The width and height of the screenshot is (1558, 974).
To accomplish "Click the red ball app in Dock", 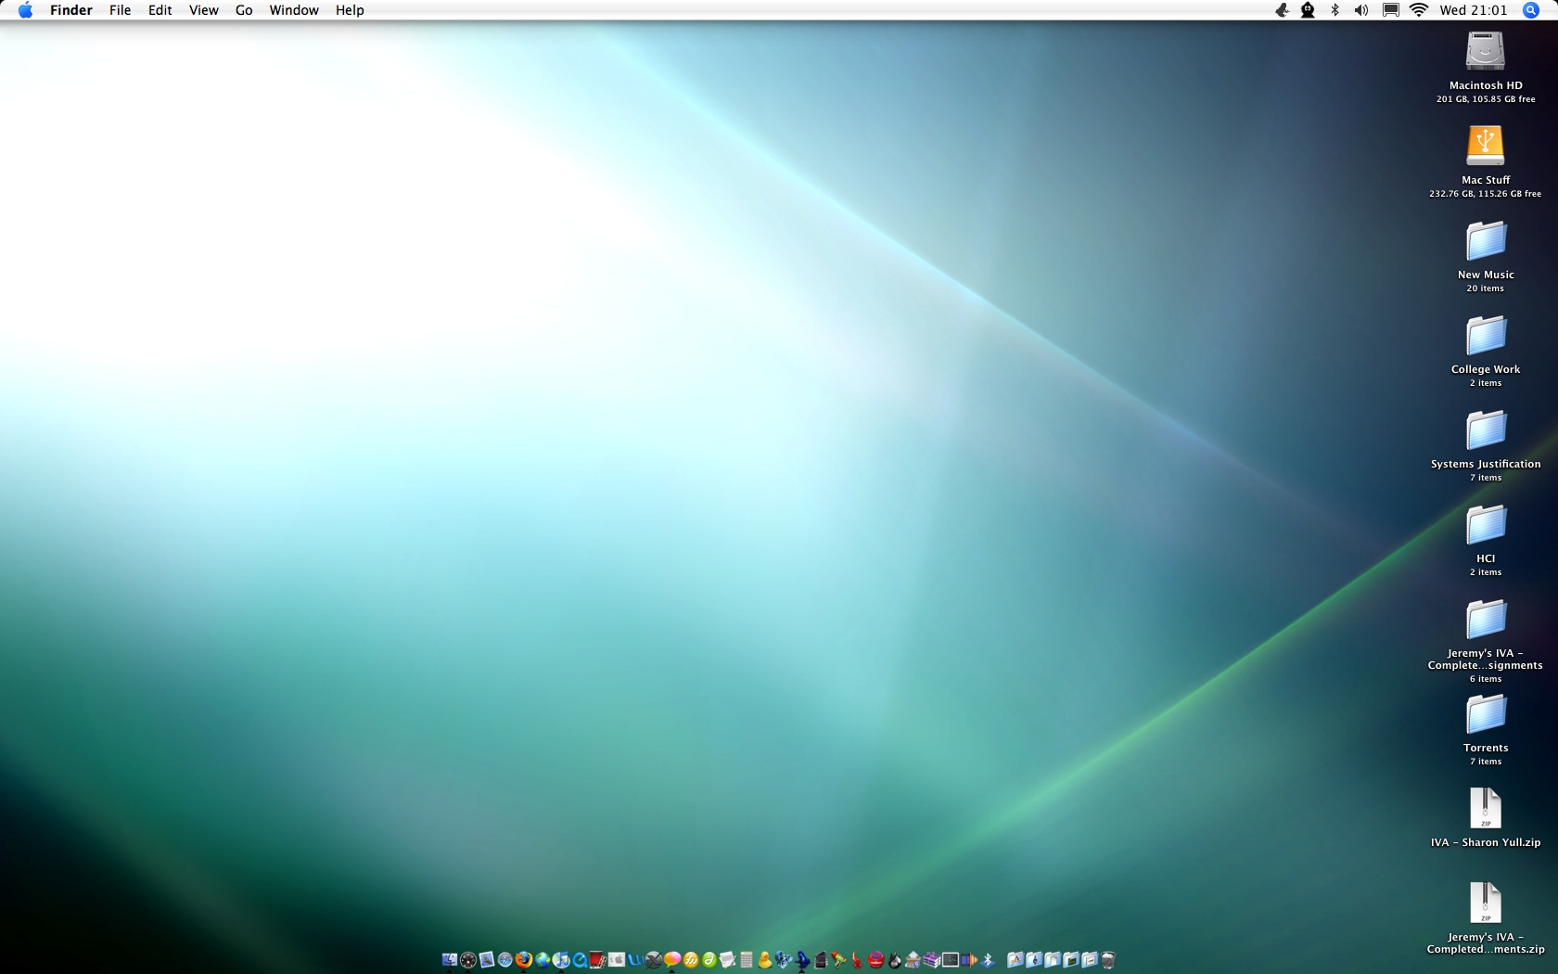I will (876, 960).
